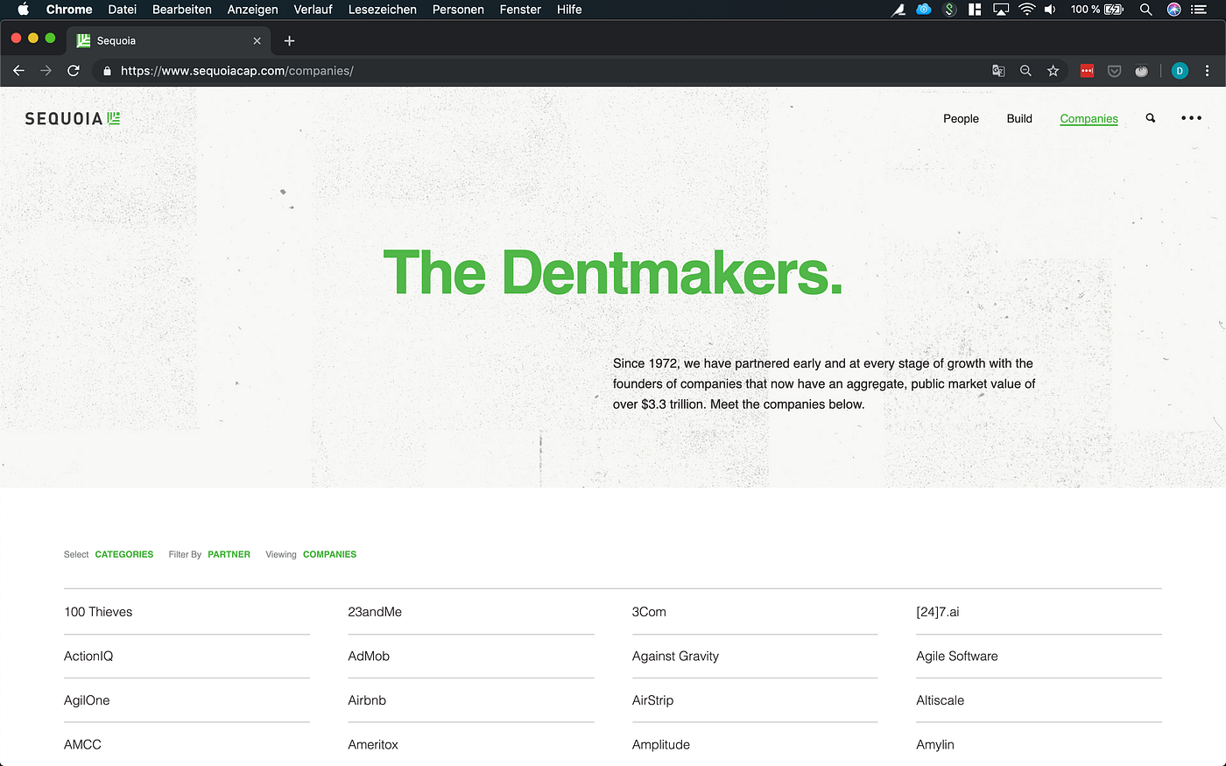This screenshot has height=766, width=1226.
Task: Open the Agile Software company
Action: (956, 656)
